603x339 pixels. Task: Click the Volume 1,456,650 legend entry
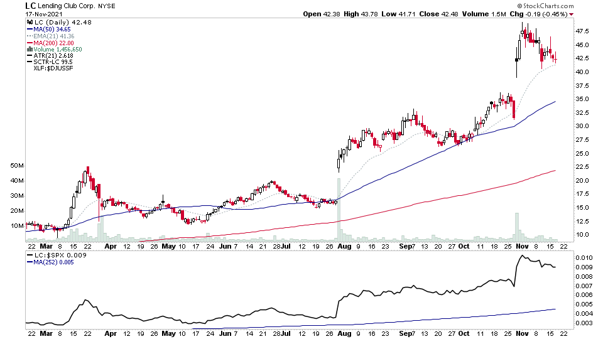point(58,49)
